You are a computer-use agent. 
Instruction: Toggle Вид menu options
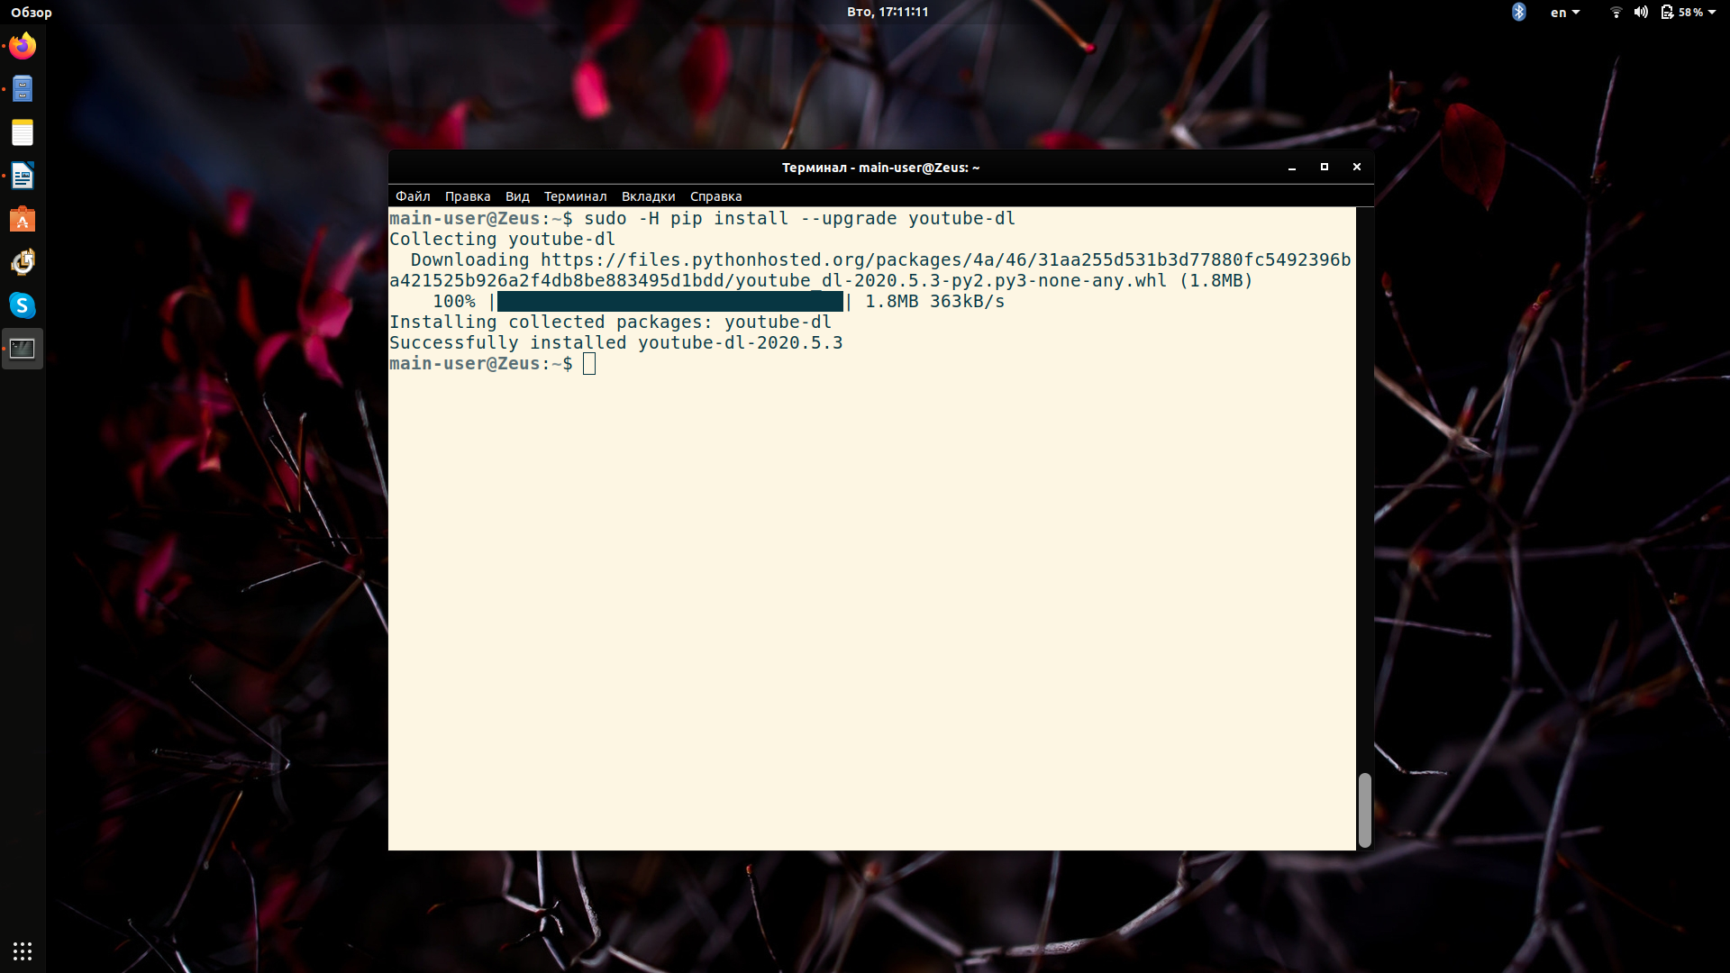pyautogui.click(x=517, y=196)
